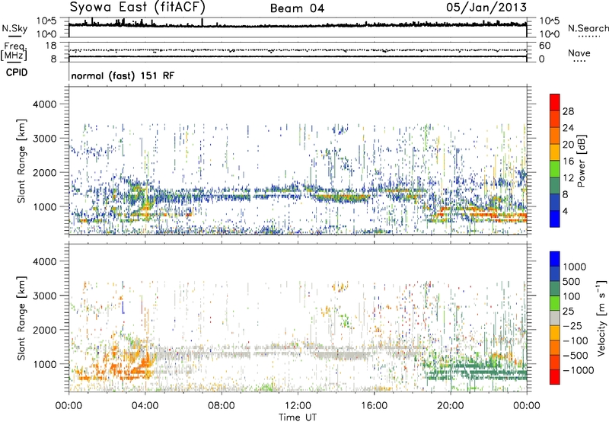Image resolution: width=609 pixels, height=422 pixels.
Task: Click the bright blue bottom power colorbar segment
Action: (x=555, y=219)
